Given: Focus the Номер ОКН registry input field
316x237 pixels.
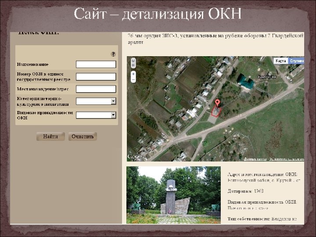Looking at the screenshot, I should [x=96, y=77].
